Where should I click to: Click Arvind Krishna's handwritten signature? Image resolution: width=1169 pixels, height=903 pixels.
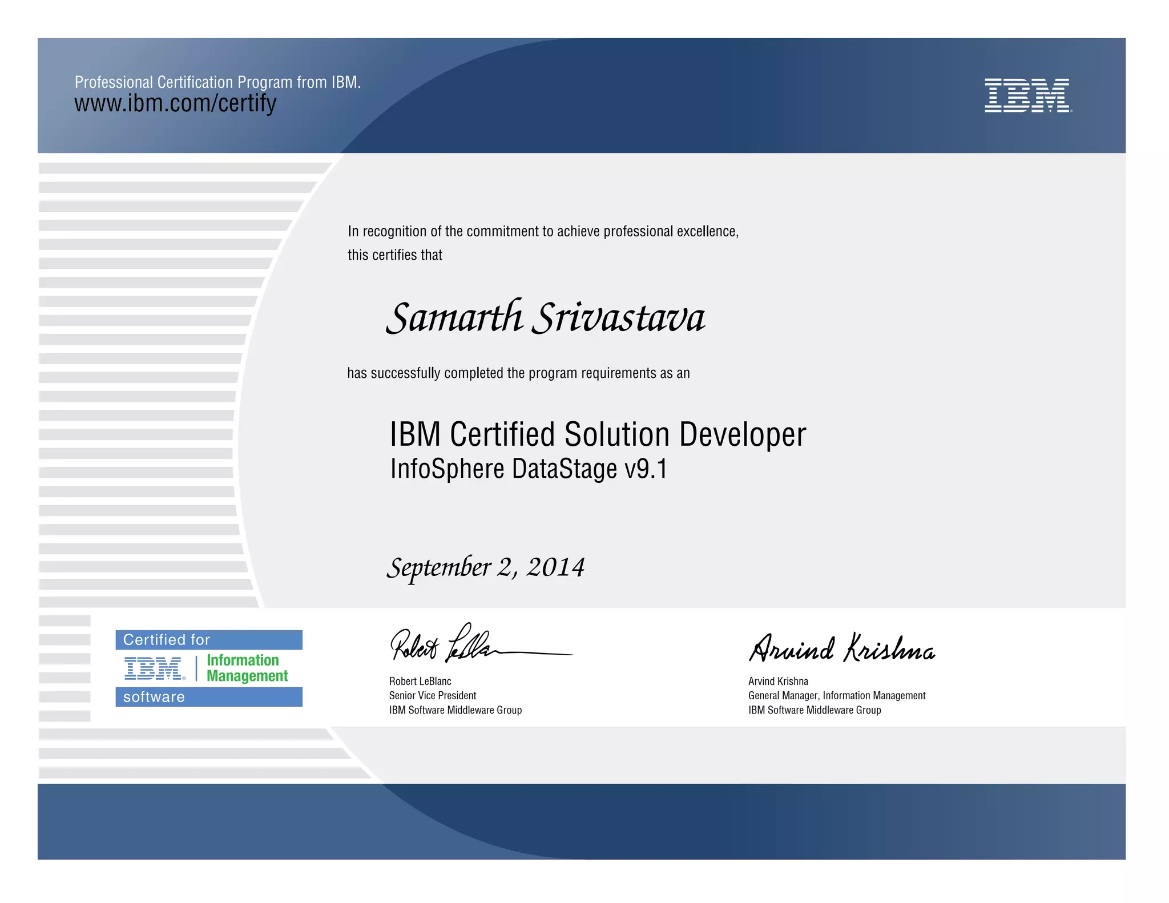pyautogui.click(x=841, y=648)
